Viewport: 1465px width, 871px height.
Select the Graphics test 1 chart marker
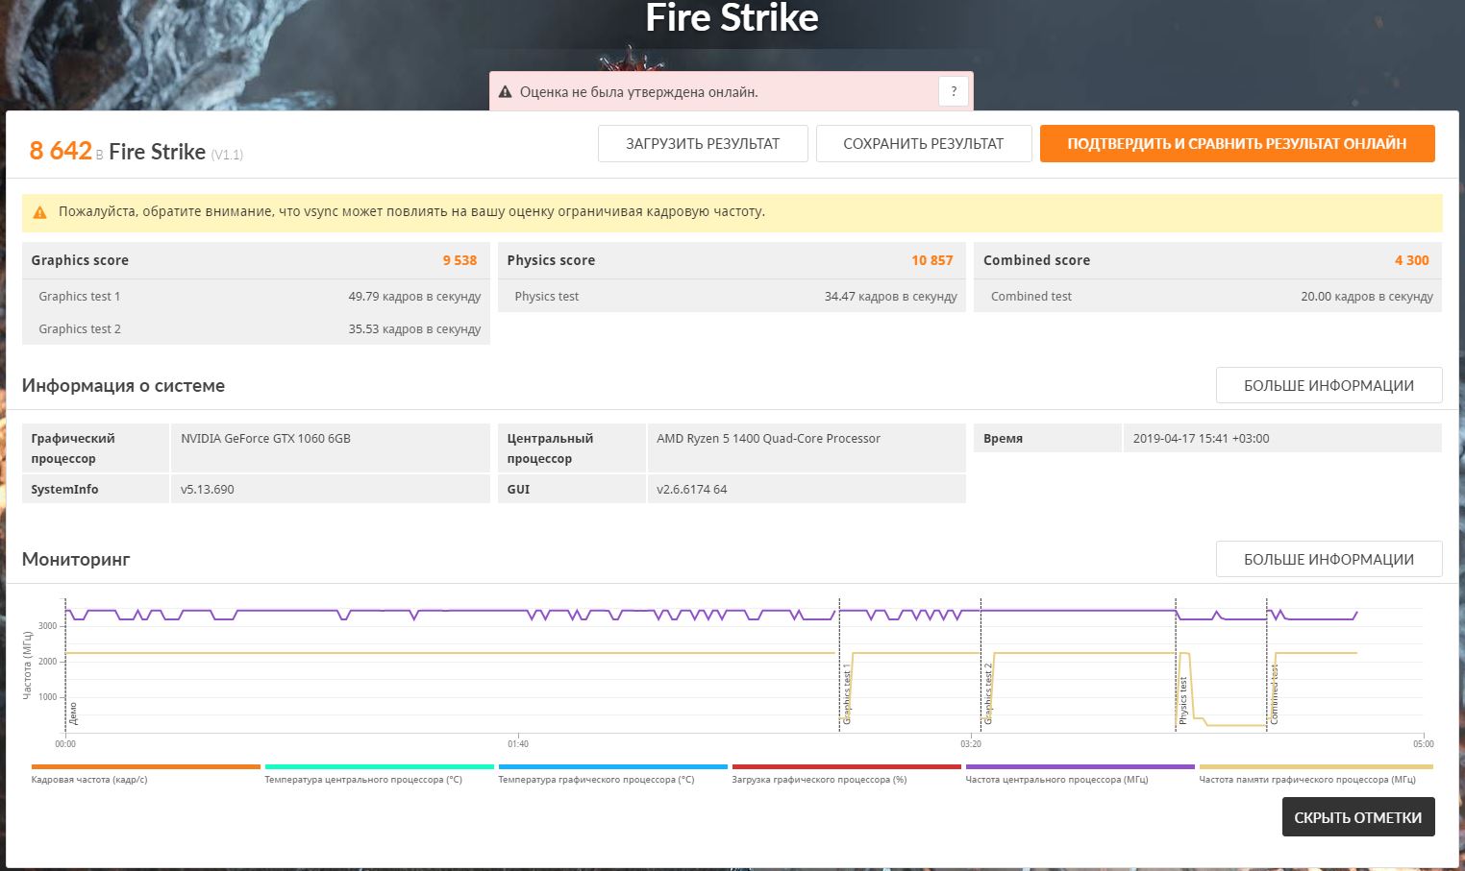[x=847, y=692]
